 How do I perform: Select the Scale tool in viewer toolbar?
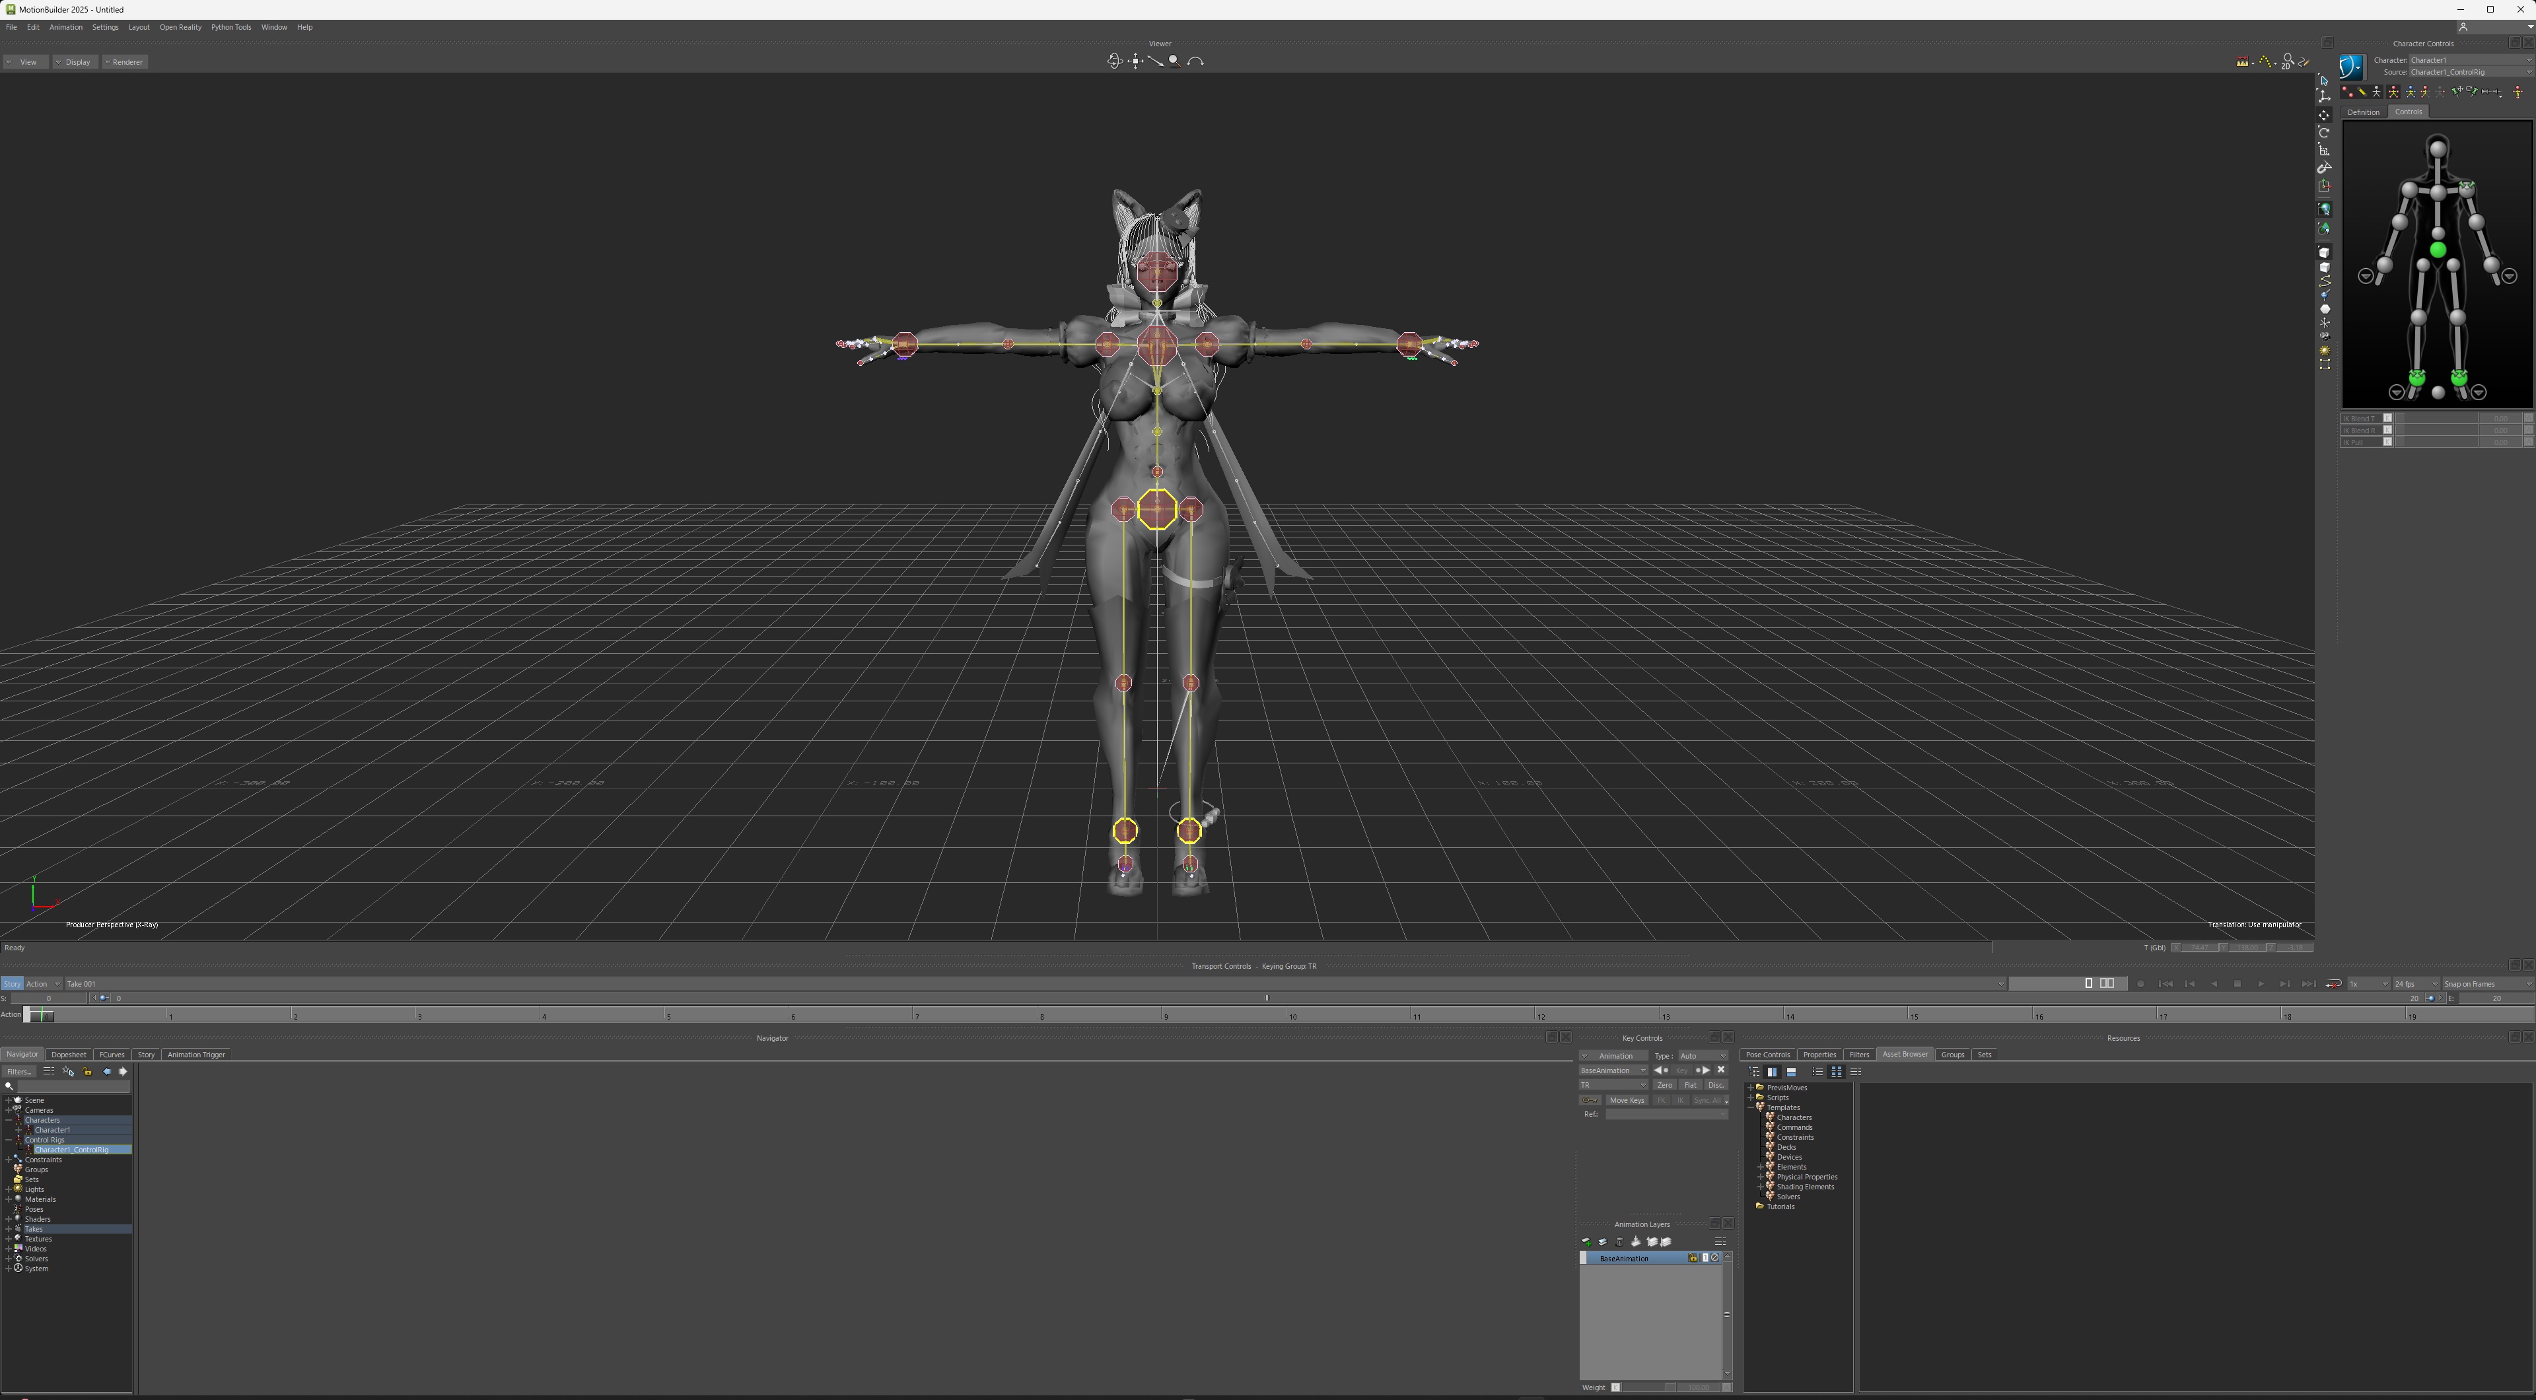tap(2325, 151)
